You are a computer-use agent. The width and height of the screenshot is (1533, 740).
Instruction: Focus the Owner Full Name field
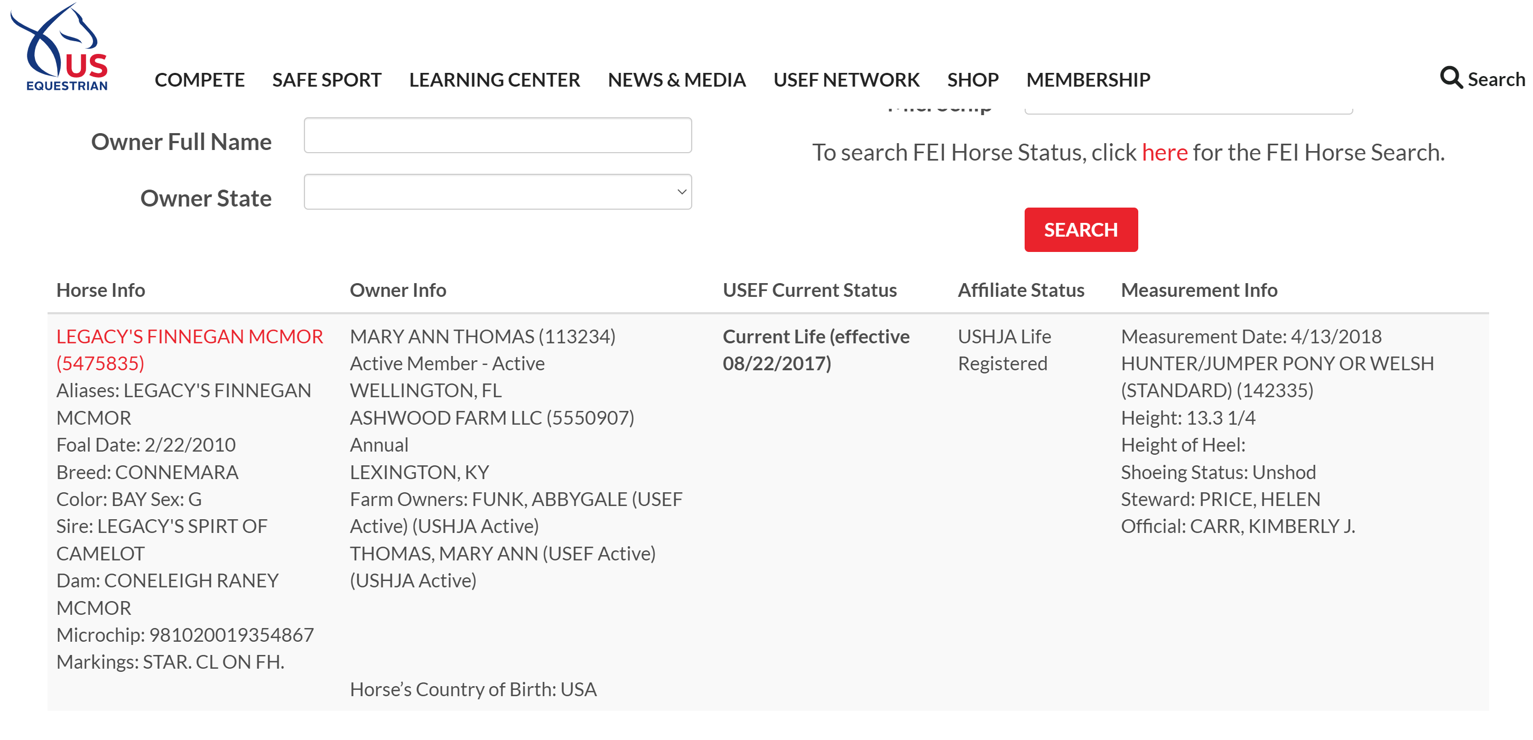coord(497,136)
